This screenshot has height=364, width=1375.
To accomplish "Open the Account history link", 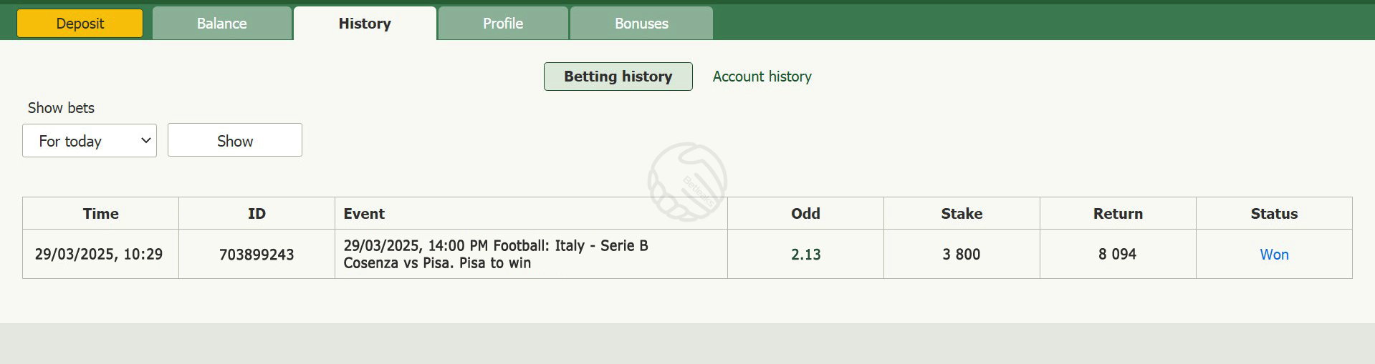I will pyautogui.click(x=762, y=77).
